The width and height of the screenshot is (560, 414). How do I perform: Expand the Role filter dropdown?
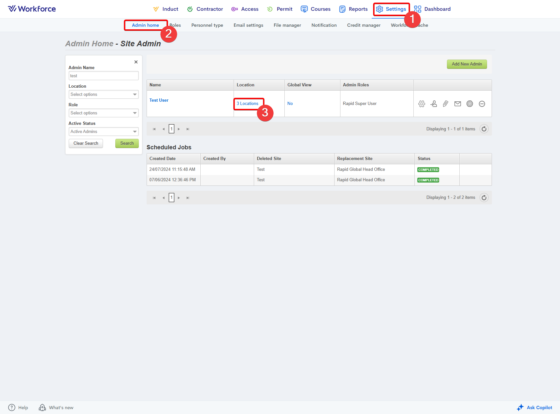[104, 113]
